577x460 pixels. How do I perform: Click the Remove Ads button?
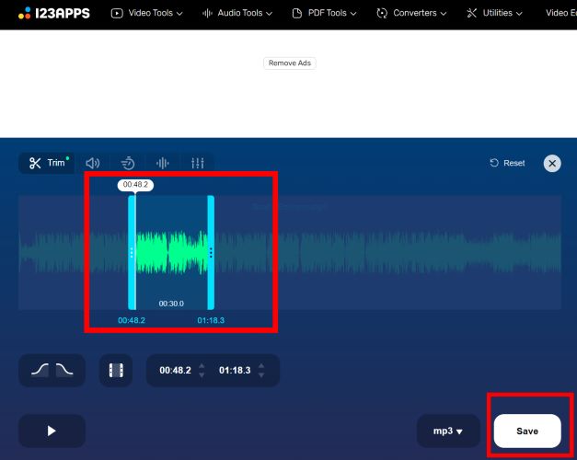[290, 63]
